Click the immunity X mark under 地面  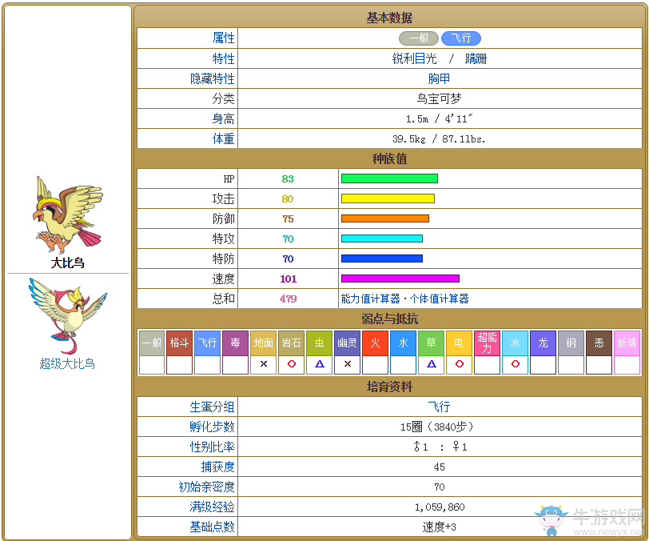(x=264, y=363)
